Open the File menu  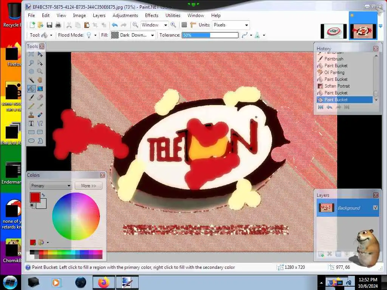(31, 15)
